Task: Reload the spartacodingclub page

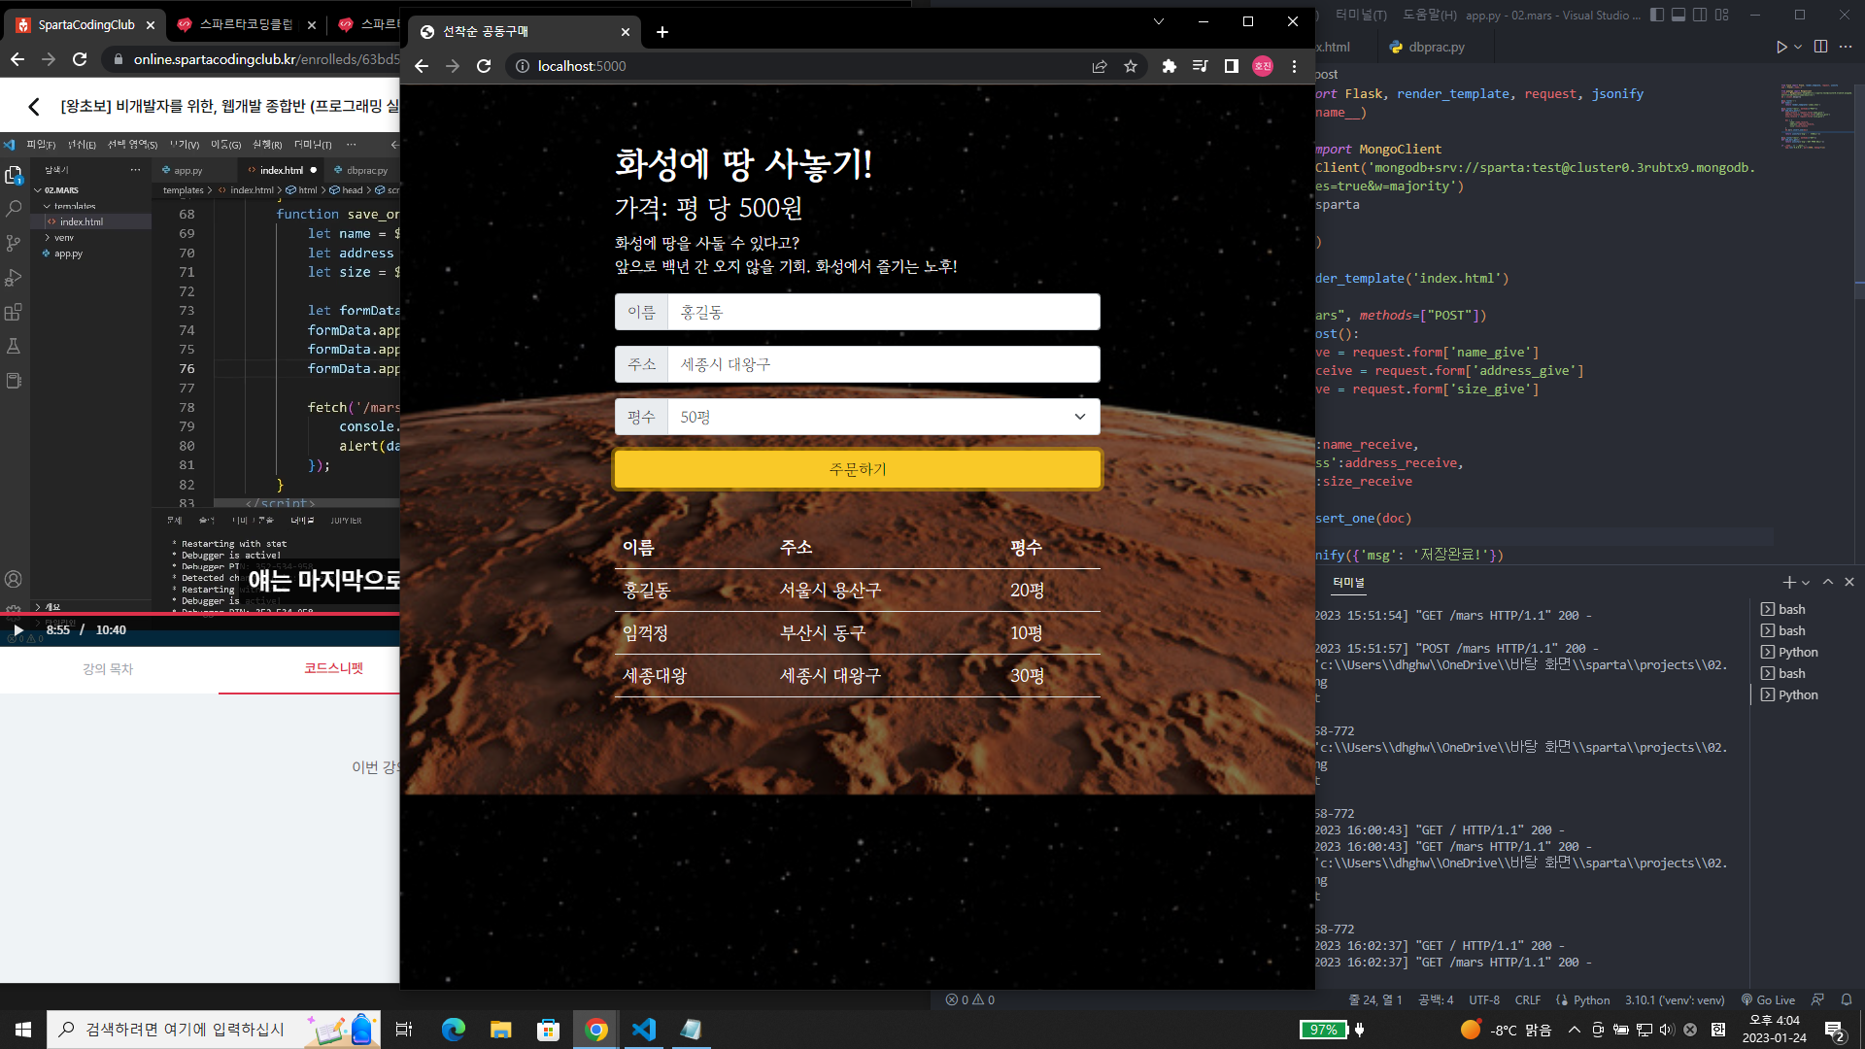Action: pos(80,59)
